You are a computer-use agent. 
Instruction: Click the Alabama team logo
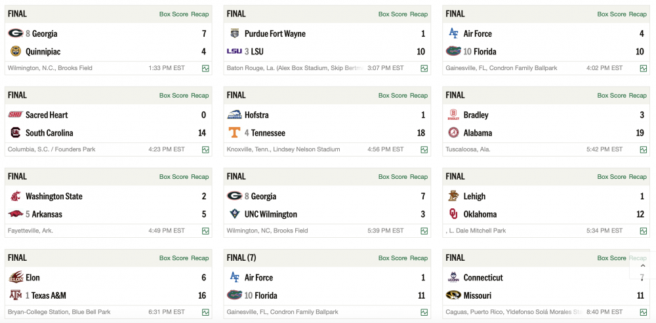(x=453, y=132)
